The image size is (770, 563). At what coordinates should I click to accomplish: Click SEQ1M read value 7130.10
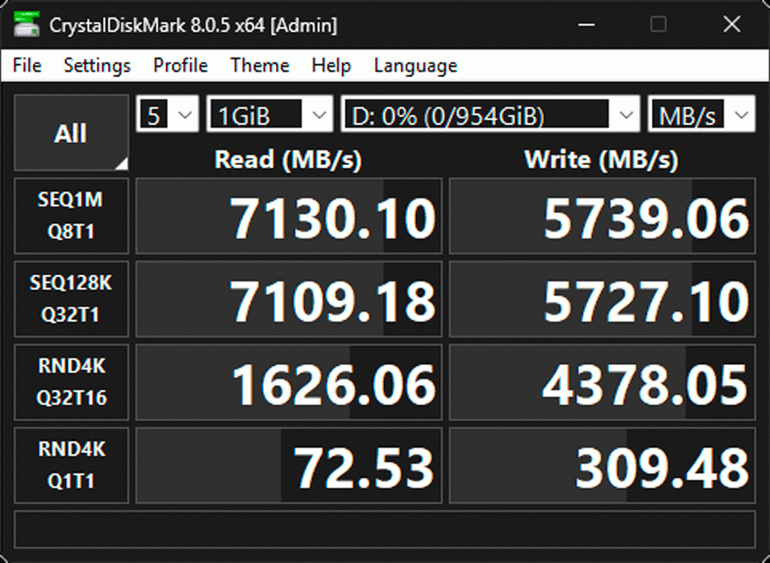(289, 215)
